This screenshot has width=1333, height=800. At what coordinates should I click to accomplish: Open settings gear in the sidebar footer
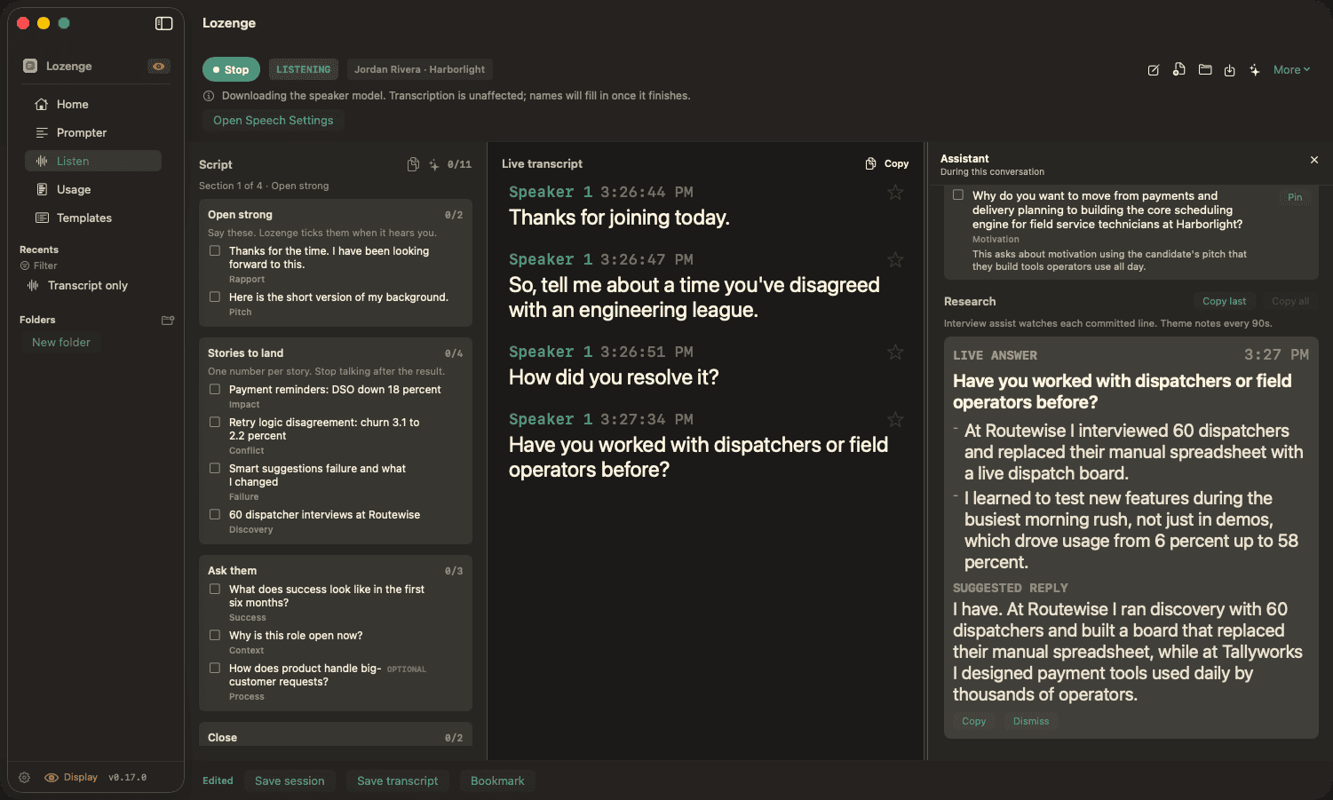[x=24, y=777]
